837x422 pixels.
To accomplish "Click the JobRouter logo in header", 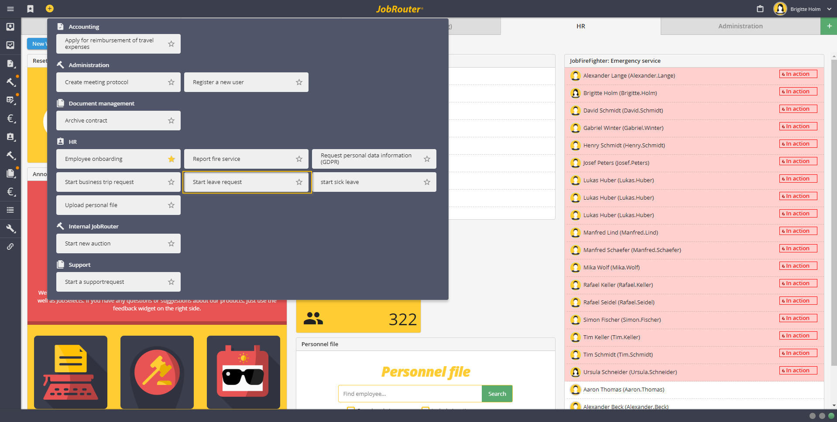I will click(x=399, y=9).
